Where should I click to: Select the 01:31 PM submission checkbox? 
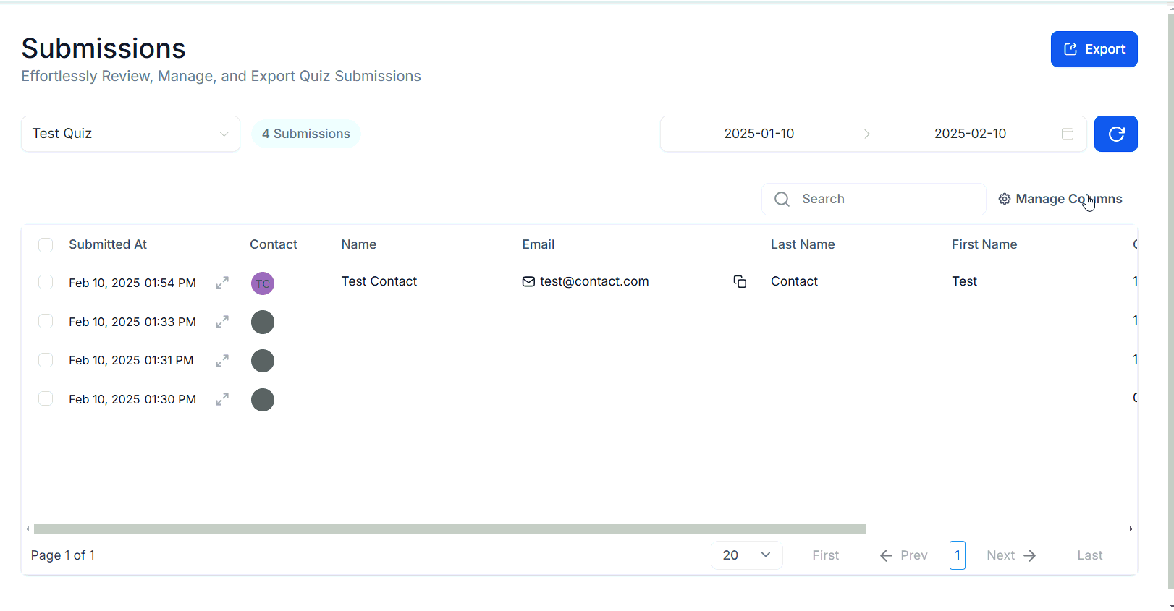[x=46, y=359]
